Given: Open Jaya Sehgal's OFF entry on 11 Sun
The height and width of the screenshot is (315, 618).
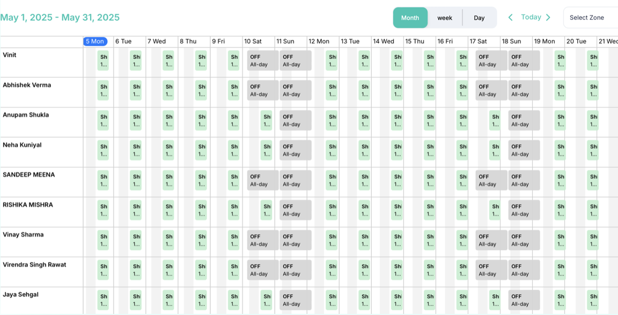Looking at the screenshot, I should click(x=295, y=300).
